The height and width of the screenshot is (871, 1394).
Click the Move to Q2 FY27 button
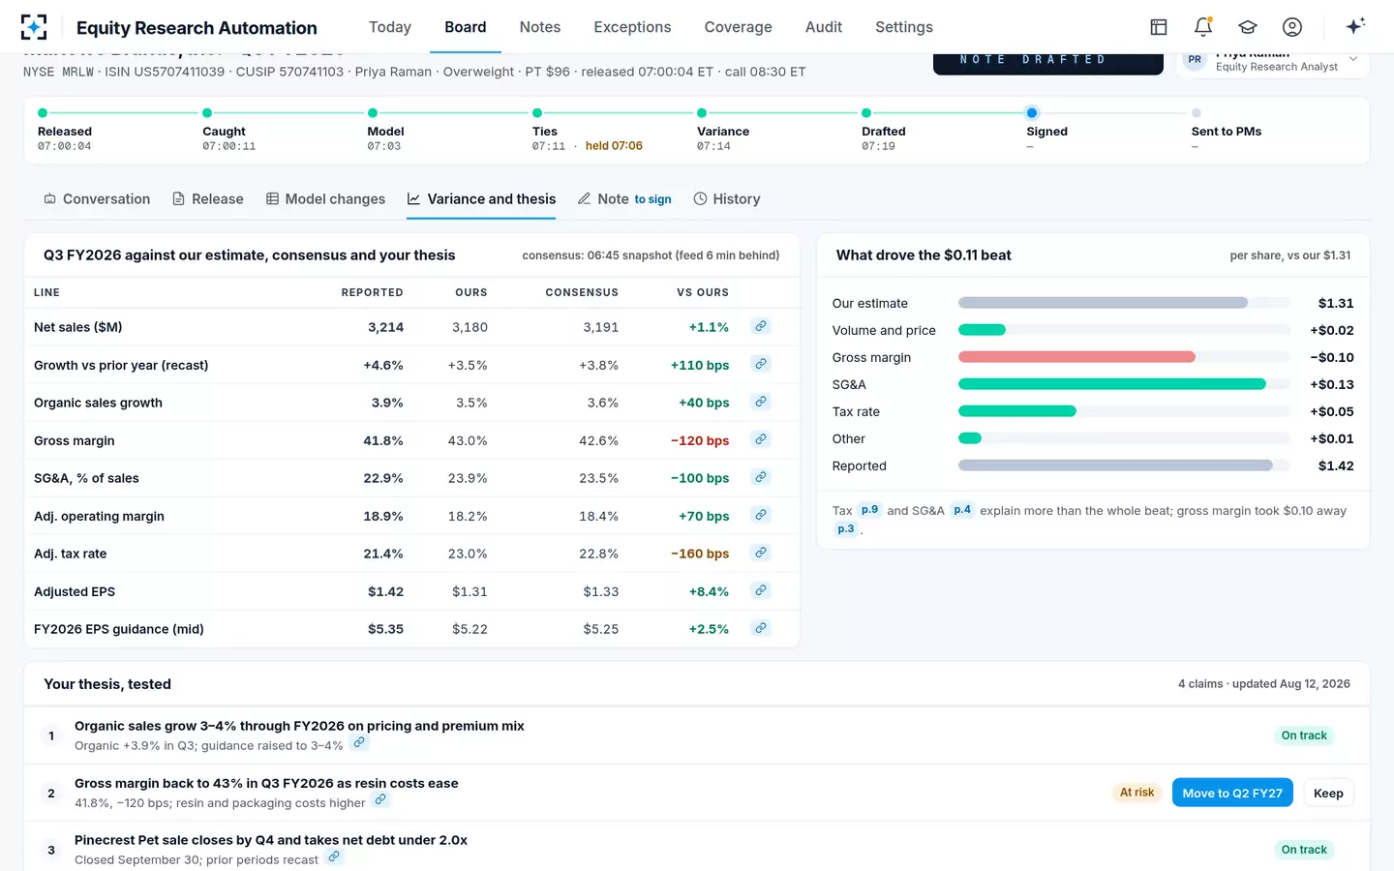[x=1232, y=793]
